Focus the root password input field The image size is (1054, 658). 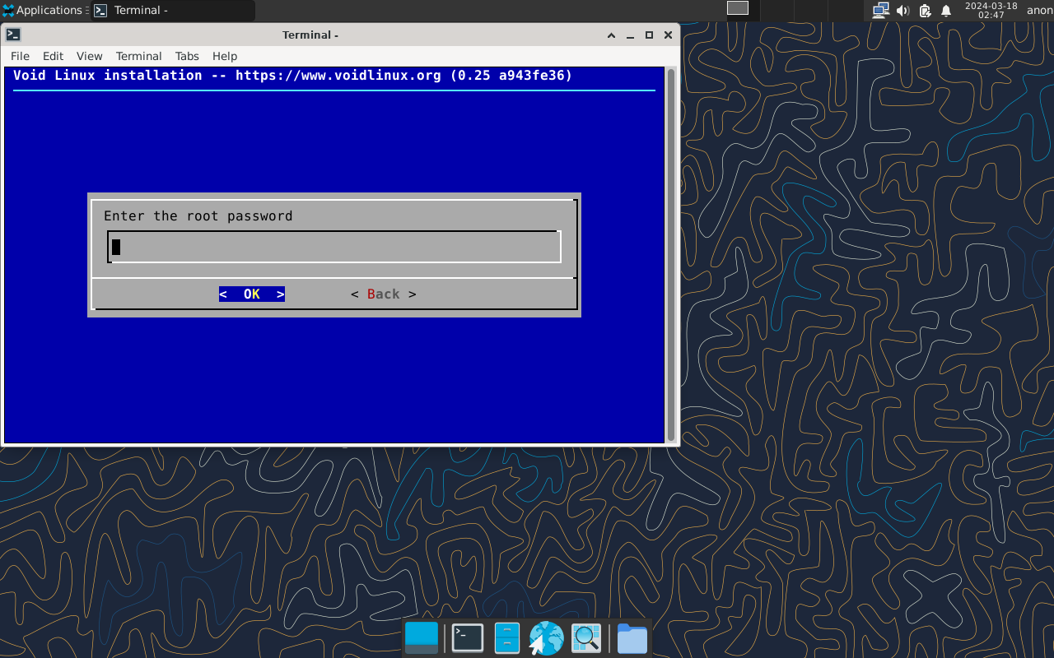coord(334,247)
